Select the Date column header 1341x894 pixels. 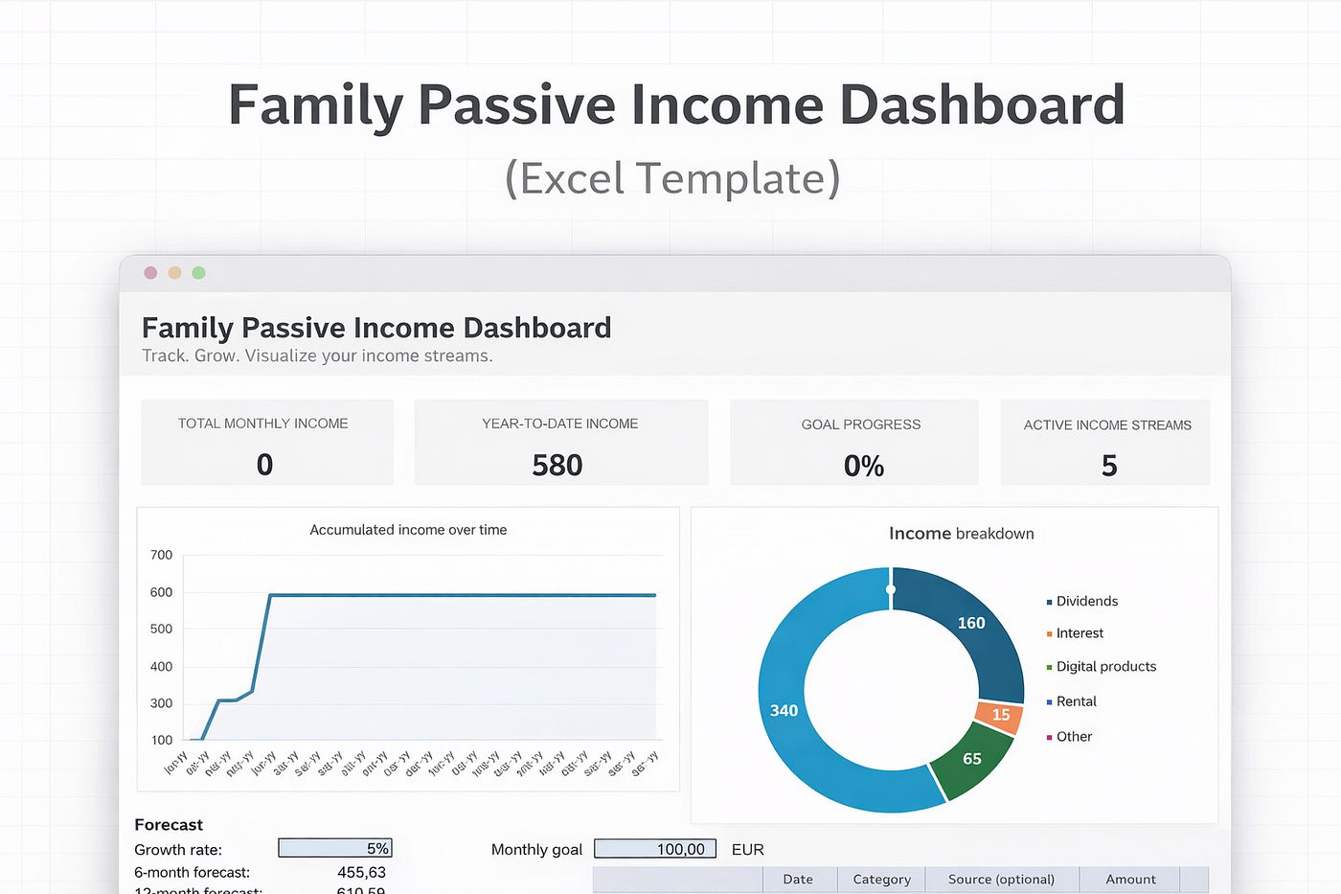click(x=798, y=880)
